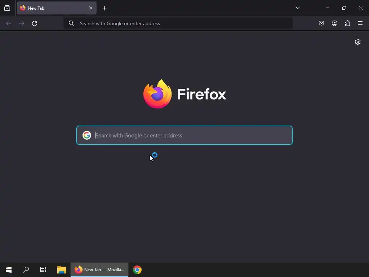The width and height of the screenshot is (369, 277).
Task: Launch File Explorer from the taskbar
Action: [x=62, y=270]
